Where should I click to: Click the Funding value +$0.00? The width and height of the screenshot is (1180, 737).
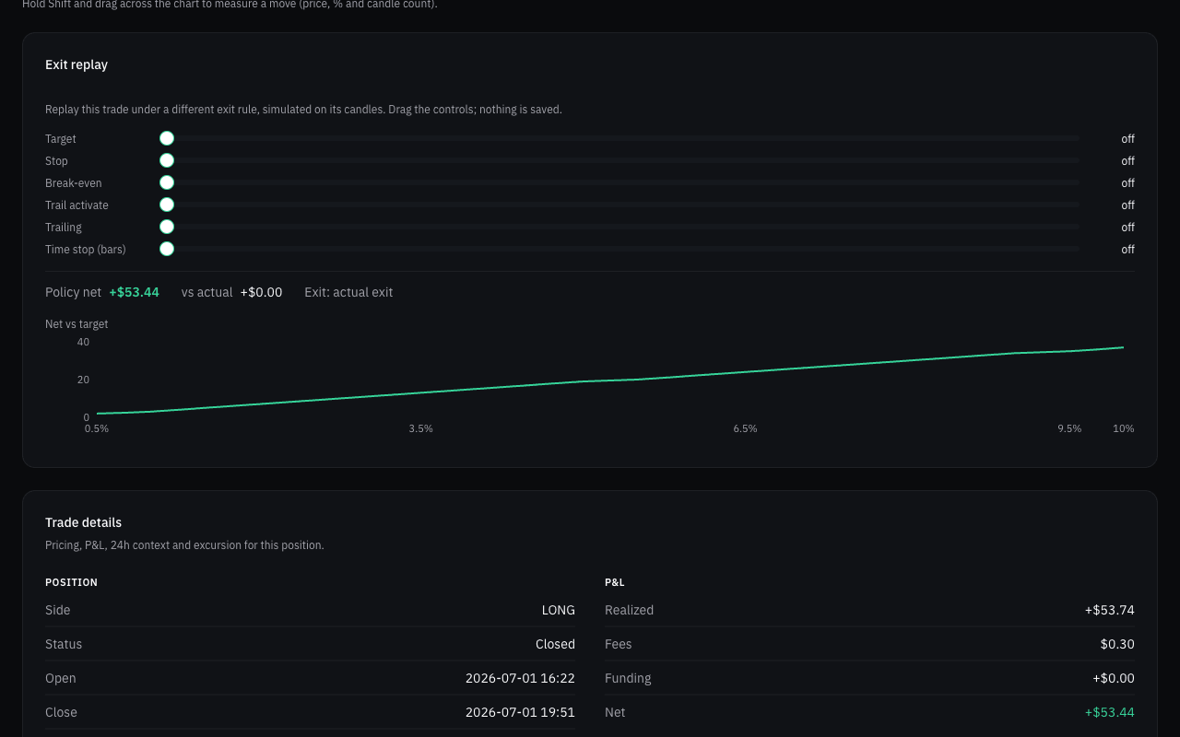point(1114,678)
